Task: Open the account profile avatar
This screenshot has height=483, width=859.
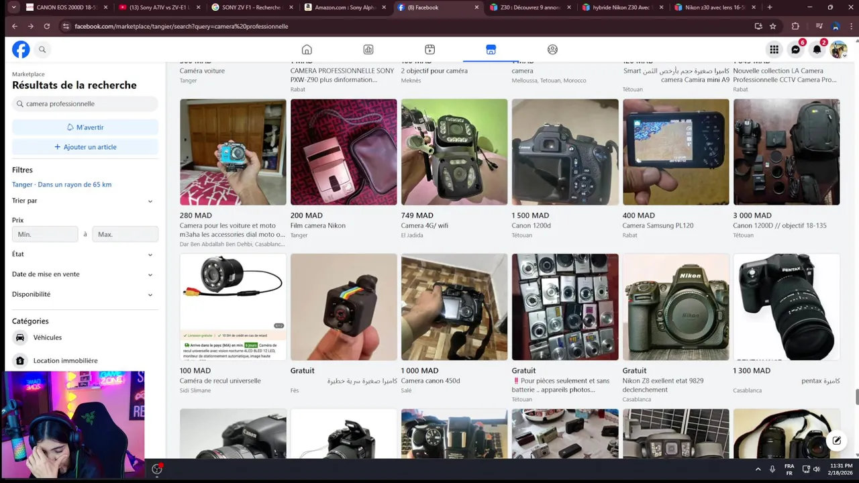Action: coord(838,50)
